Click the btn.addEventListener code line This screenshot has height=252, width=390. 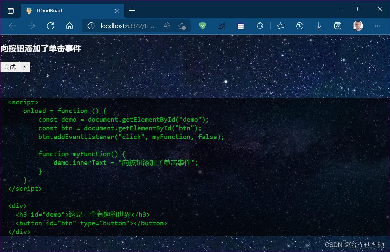(x=131, y=137)
